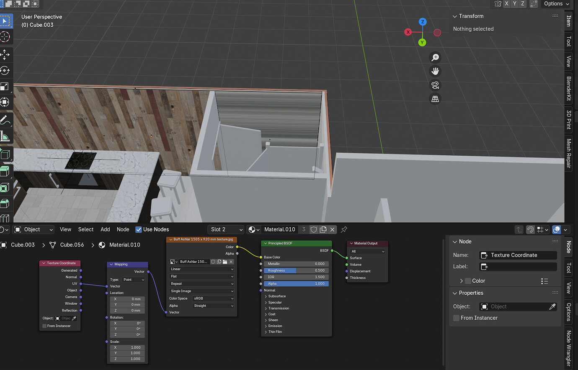Select the Cursor tool in the toolbar
This screenshot has width=578, height=370.
pyautogui.click(x=5, y=37)
